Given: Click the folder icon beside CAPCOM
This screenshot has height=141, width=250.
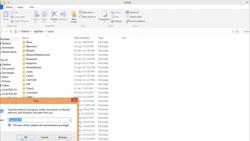Looking at the screenshot, I should 24,80.
